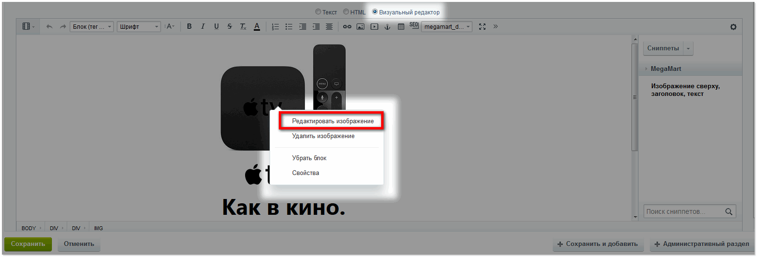Click the Как в кино. heading text
The image size is (757, 257).
point(284,208)
